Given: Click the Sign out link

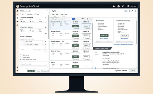Looking at the screenshot, I should pos(132,6).
